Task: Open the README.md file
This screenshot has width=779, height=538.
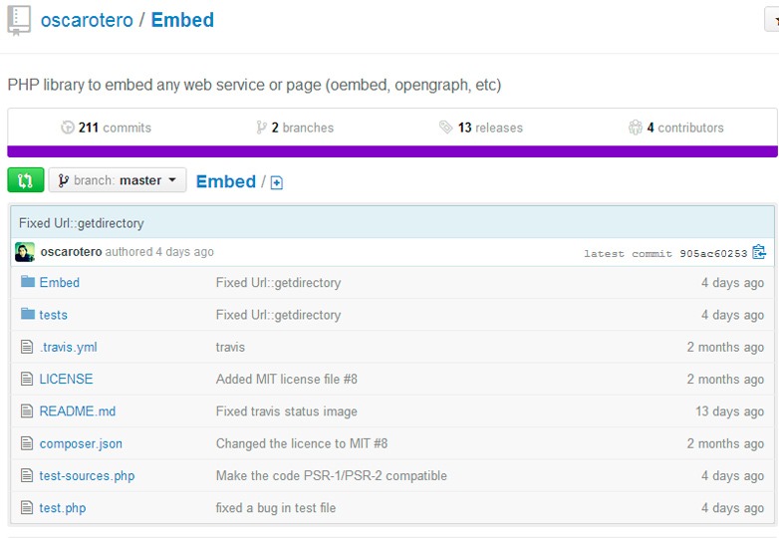Action: coord(78,411)
